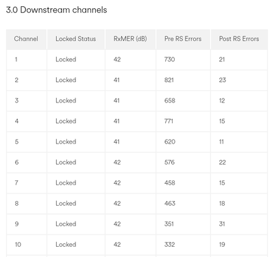Select Post RS Errors value 31
274x257 pixels.
[222, 224]
